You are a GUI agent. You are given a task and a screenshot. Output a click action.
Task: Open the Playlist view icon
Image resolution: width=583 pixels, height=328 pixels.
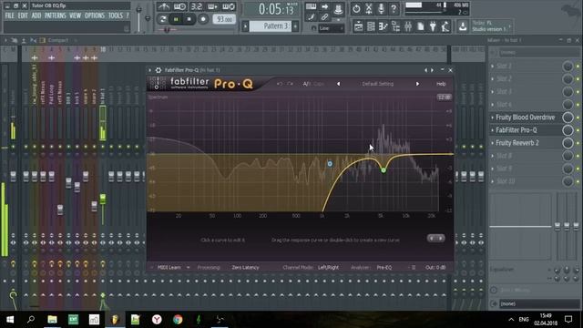point(358,26)
